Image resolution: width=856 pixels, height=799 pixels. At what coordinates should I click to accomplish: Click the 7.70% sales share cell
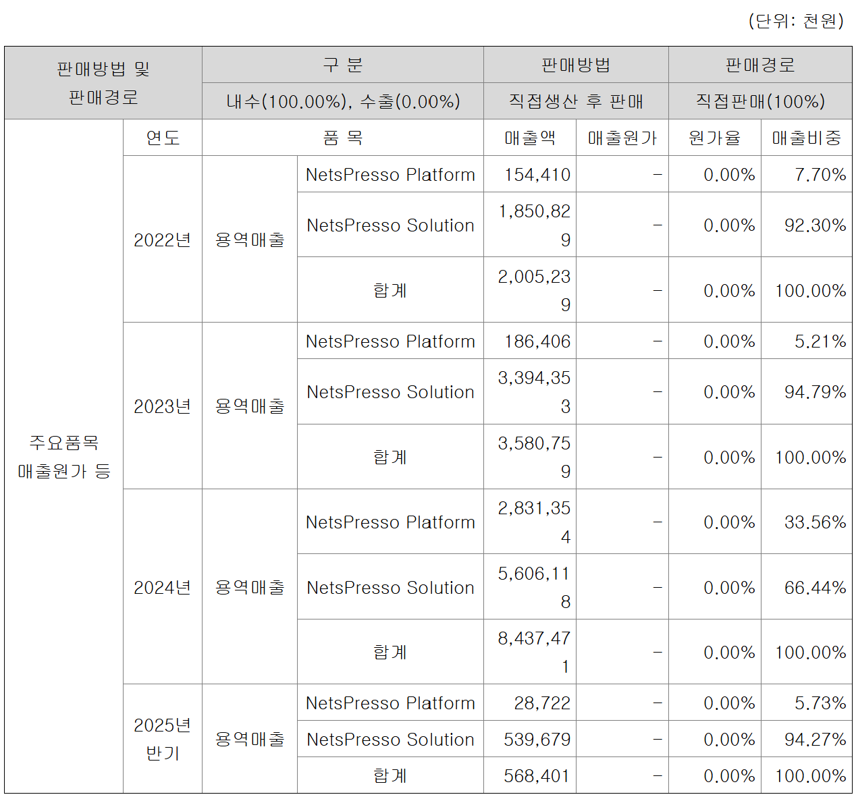pos(807,175)
